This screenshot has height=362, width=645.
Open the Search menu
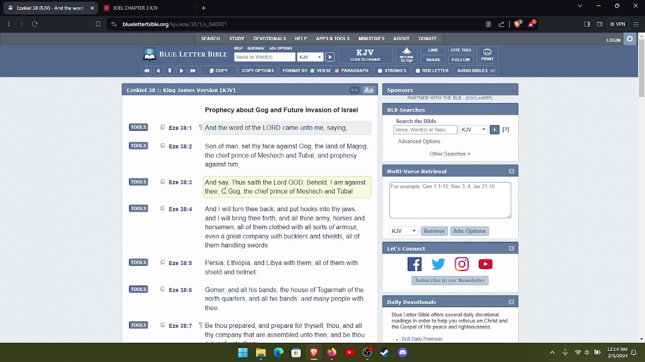coord(211,39)
